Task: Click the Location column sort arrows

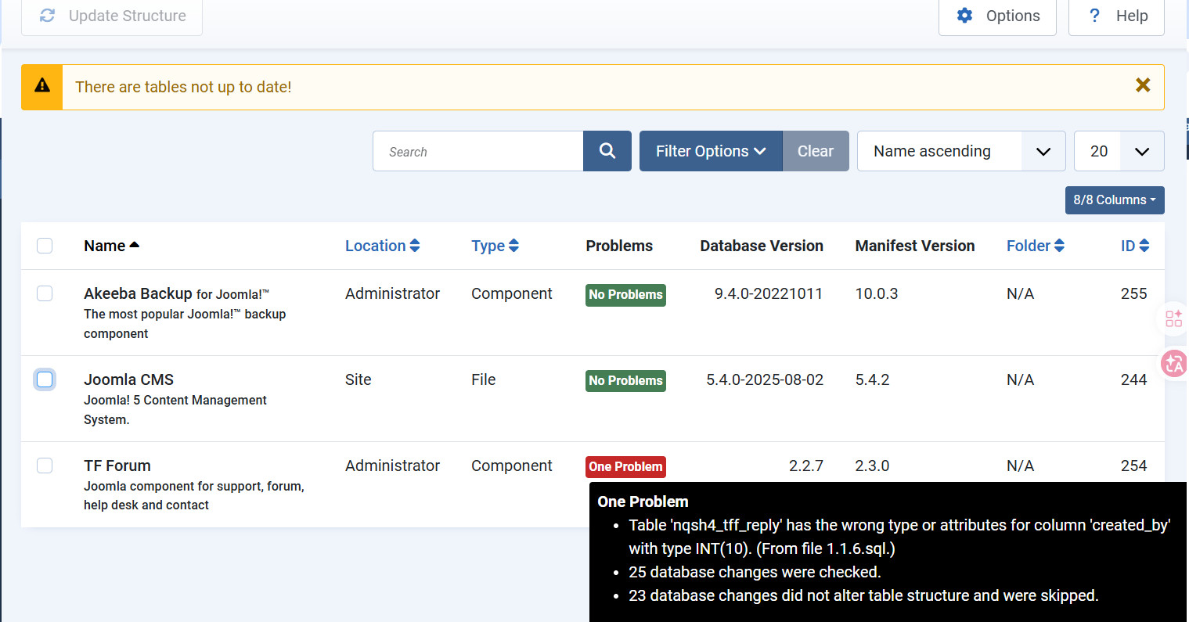Action: point(415,246)
